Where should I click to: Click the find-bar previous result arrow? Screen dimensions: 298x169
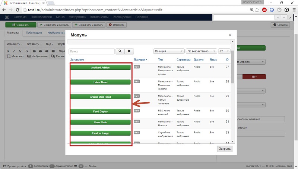tap(278, 17)
